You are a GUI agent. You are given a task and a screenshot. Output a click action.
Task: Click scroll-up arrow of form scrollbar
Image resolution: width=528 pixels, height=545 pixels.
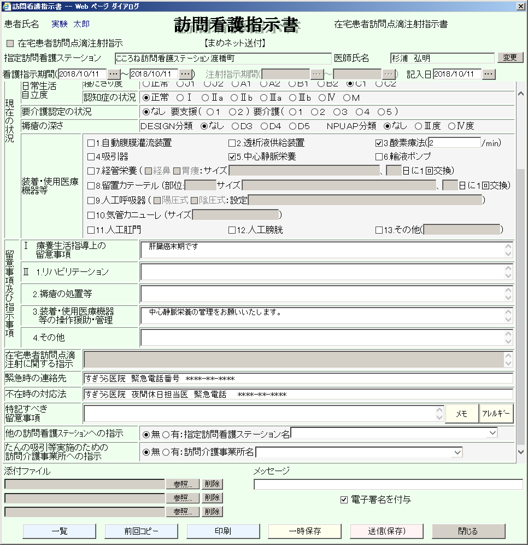pyautogui.click(x=521, y=94)
